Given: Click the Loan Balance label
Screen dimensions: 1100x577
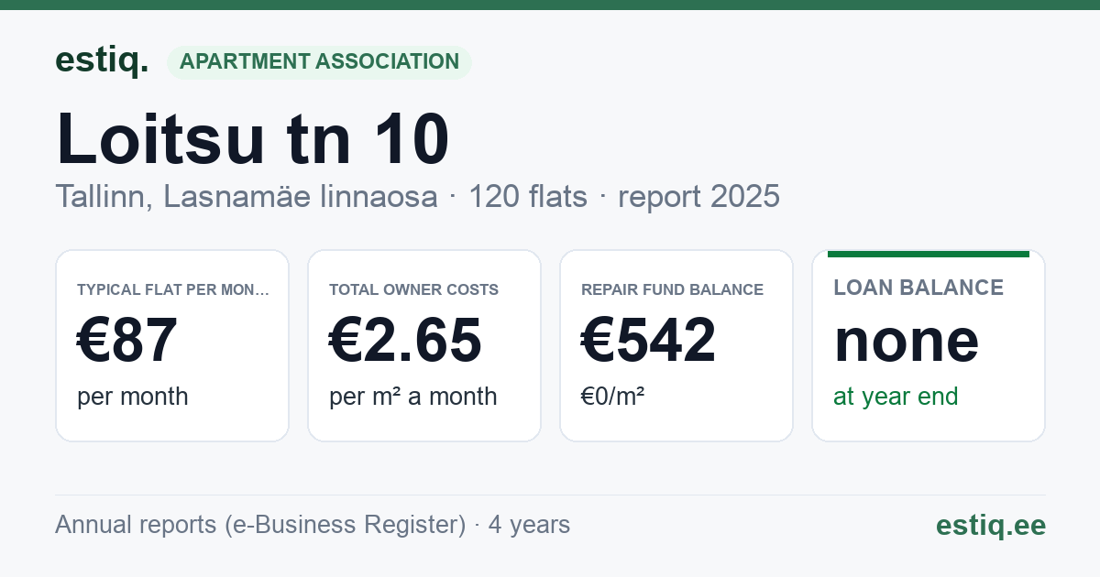Looking at the screenshot, I should [918, 288].
